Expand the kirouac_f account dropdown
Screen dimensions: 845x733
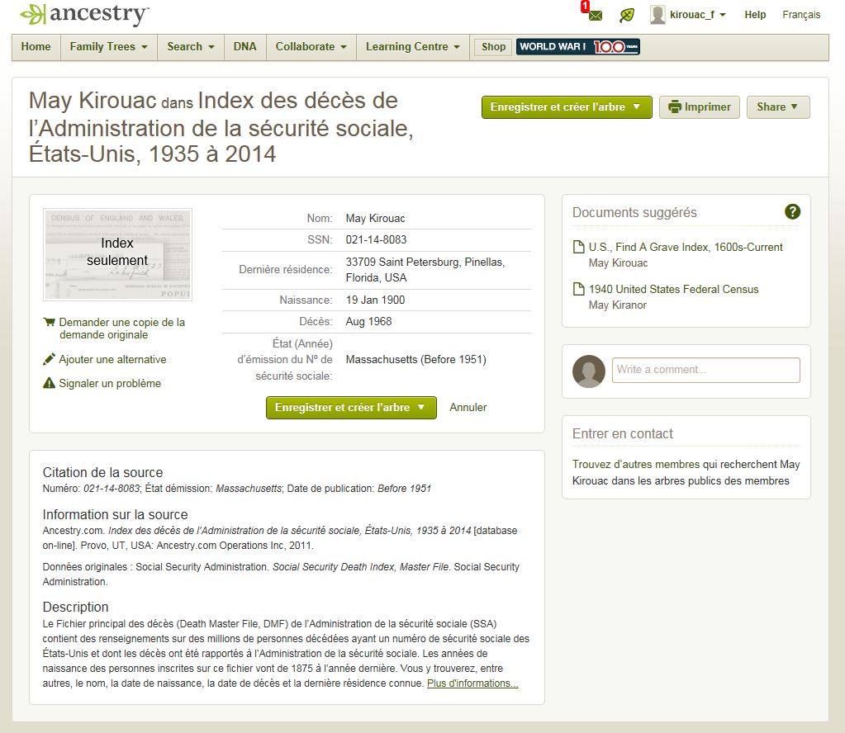722,15
